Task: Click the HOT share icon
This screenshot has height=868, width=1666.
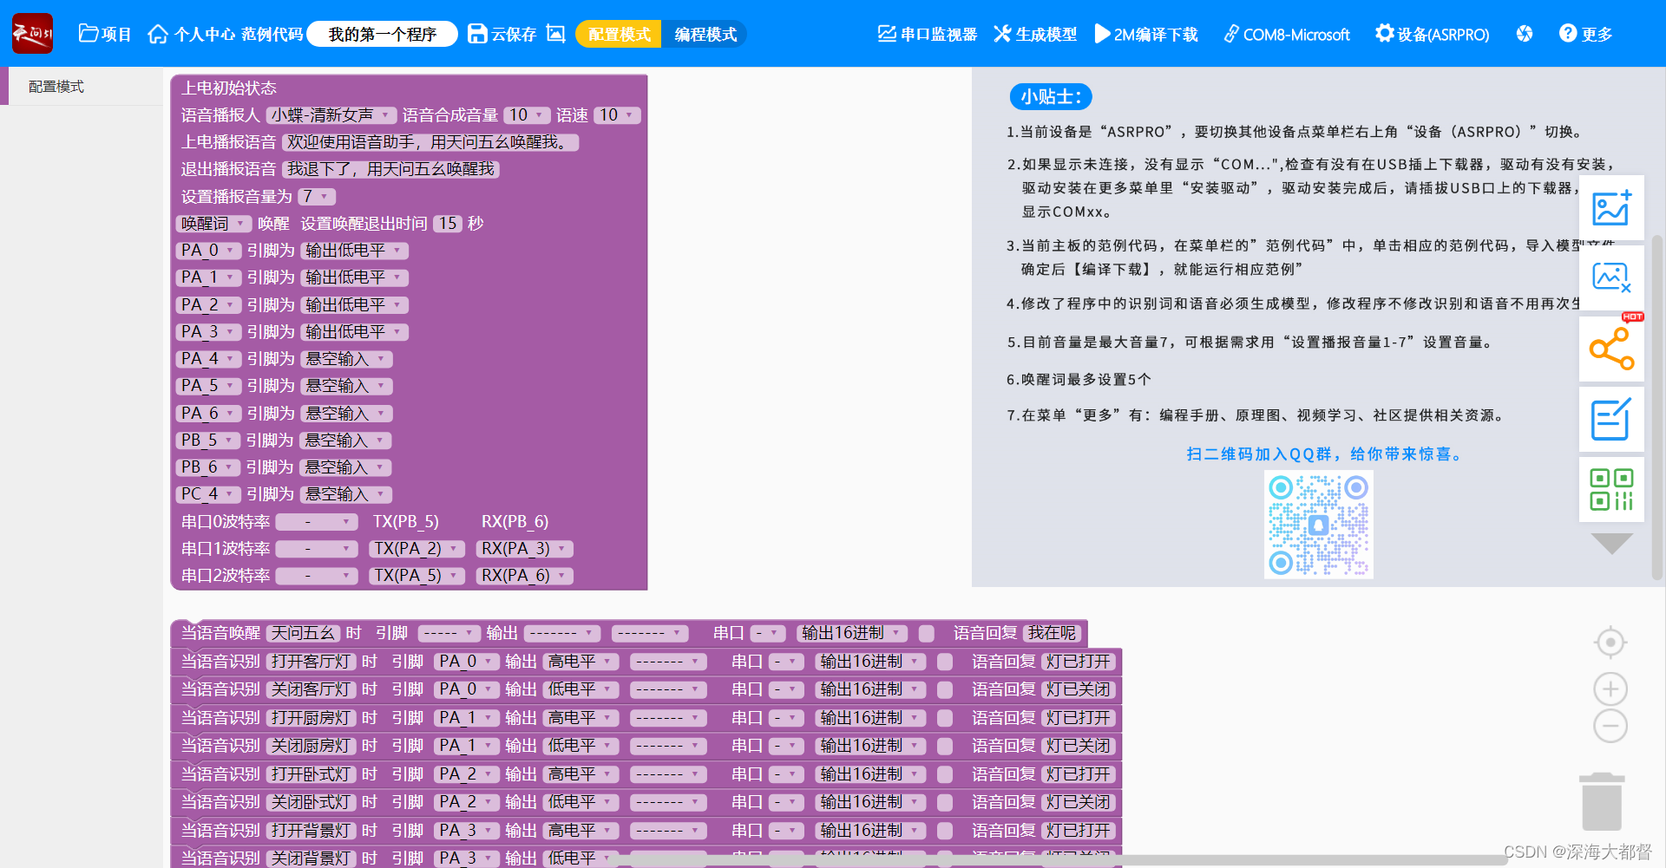Action: click(x=1611, y=349)
